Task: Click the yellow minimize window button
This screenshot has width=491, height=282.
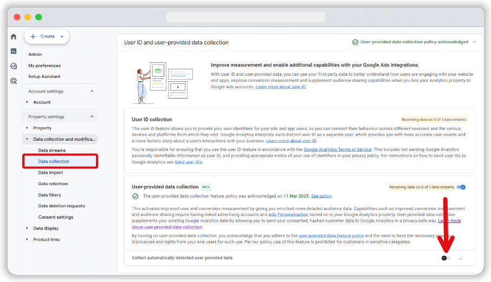Action: 28,17
